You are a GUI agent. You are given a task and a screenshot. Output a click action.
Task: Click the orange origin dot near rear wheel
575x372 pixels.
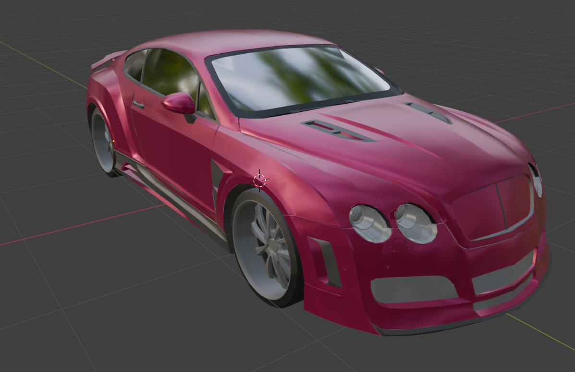[114, 141]
